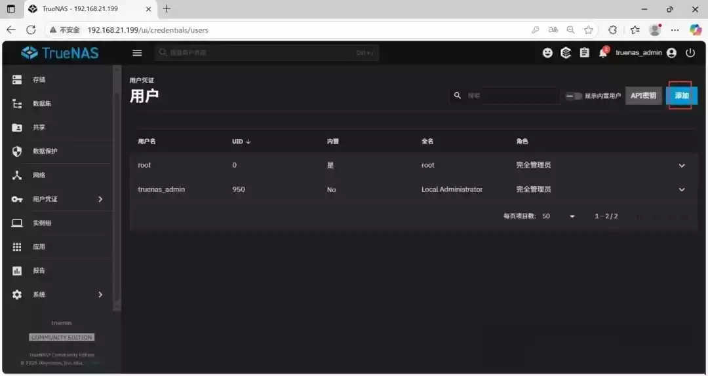Viewport: 708px width, 376px height.
Task: Sort by built-in (内置) column header
Action: [x=333, y=141]
